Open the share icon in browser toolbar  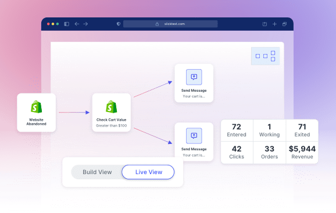264,24
